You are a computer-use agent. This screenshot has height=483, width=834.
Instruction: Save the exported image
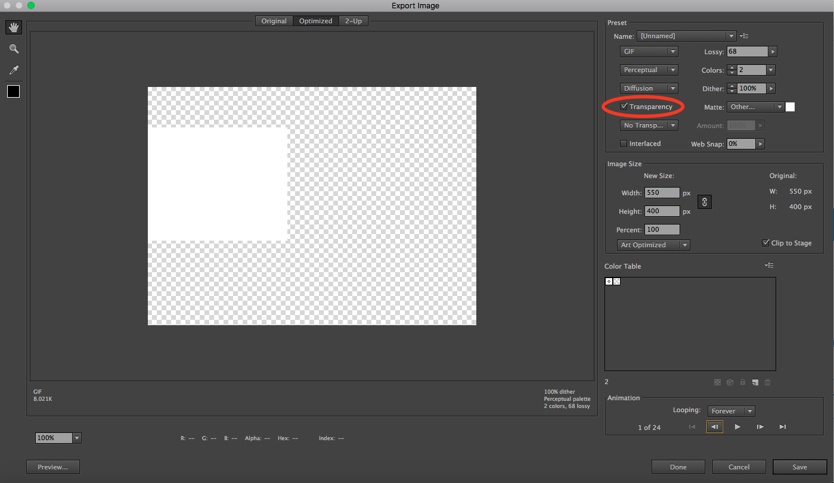799,466
